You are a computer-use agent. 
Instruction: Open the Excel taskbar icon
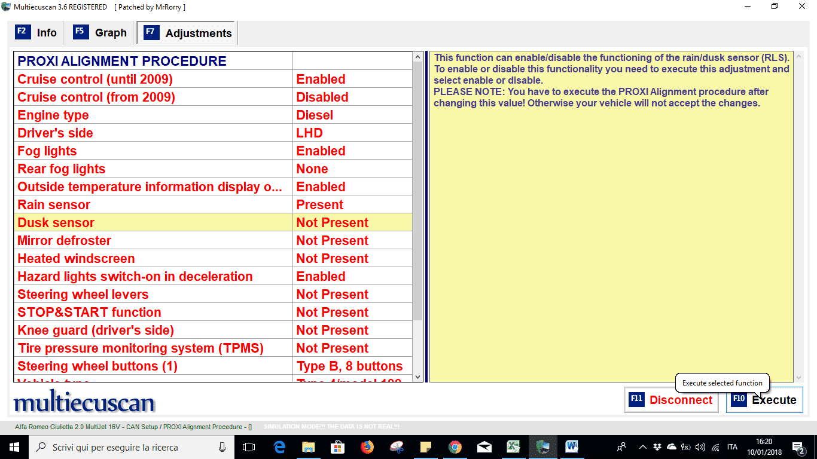click(x=513, y=447)
